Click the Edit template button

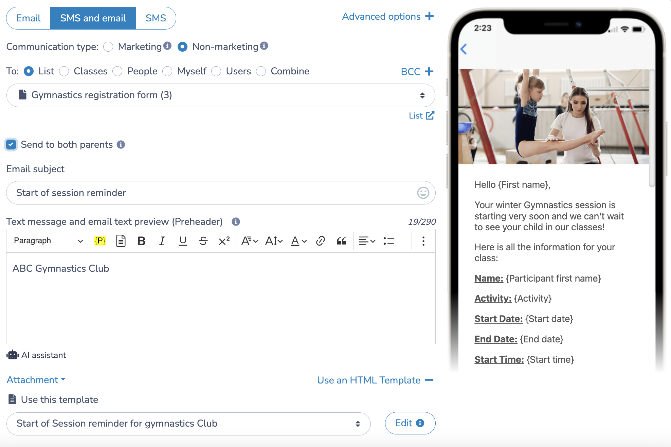(x=410, y=423)
